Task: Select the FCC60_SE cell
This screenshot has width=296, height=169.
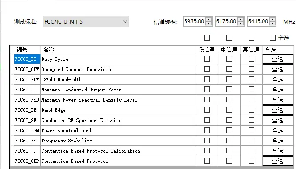Action: click(27, 120)
